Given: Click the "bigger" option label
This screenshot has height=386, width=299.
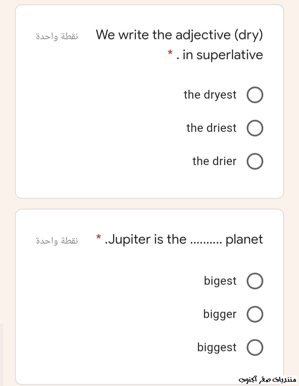Looking at the screenshot, I should pyautogui.click(x=220, y=315).
